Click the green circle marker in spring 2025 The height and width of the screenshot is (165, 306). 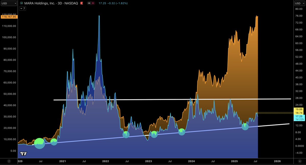point(245,126)
